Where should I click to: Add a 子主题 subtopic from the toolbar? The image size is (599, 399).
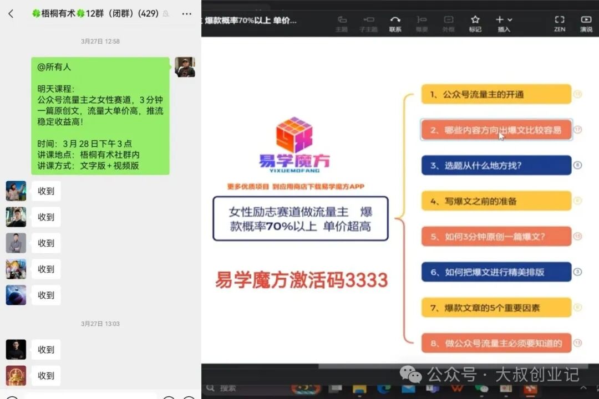[x=368, y=22]
